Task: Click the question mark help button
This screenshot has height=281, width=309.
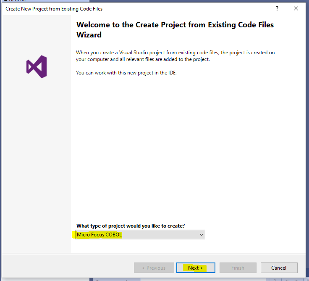Action: coord(277,8)
